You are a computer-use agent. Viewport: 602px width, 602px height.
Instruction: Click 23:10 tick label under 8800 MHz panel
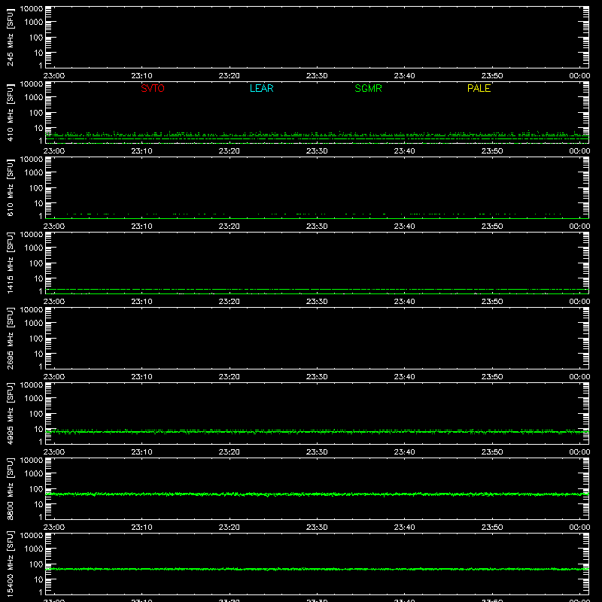[141, 528]
